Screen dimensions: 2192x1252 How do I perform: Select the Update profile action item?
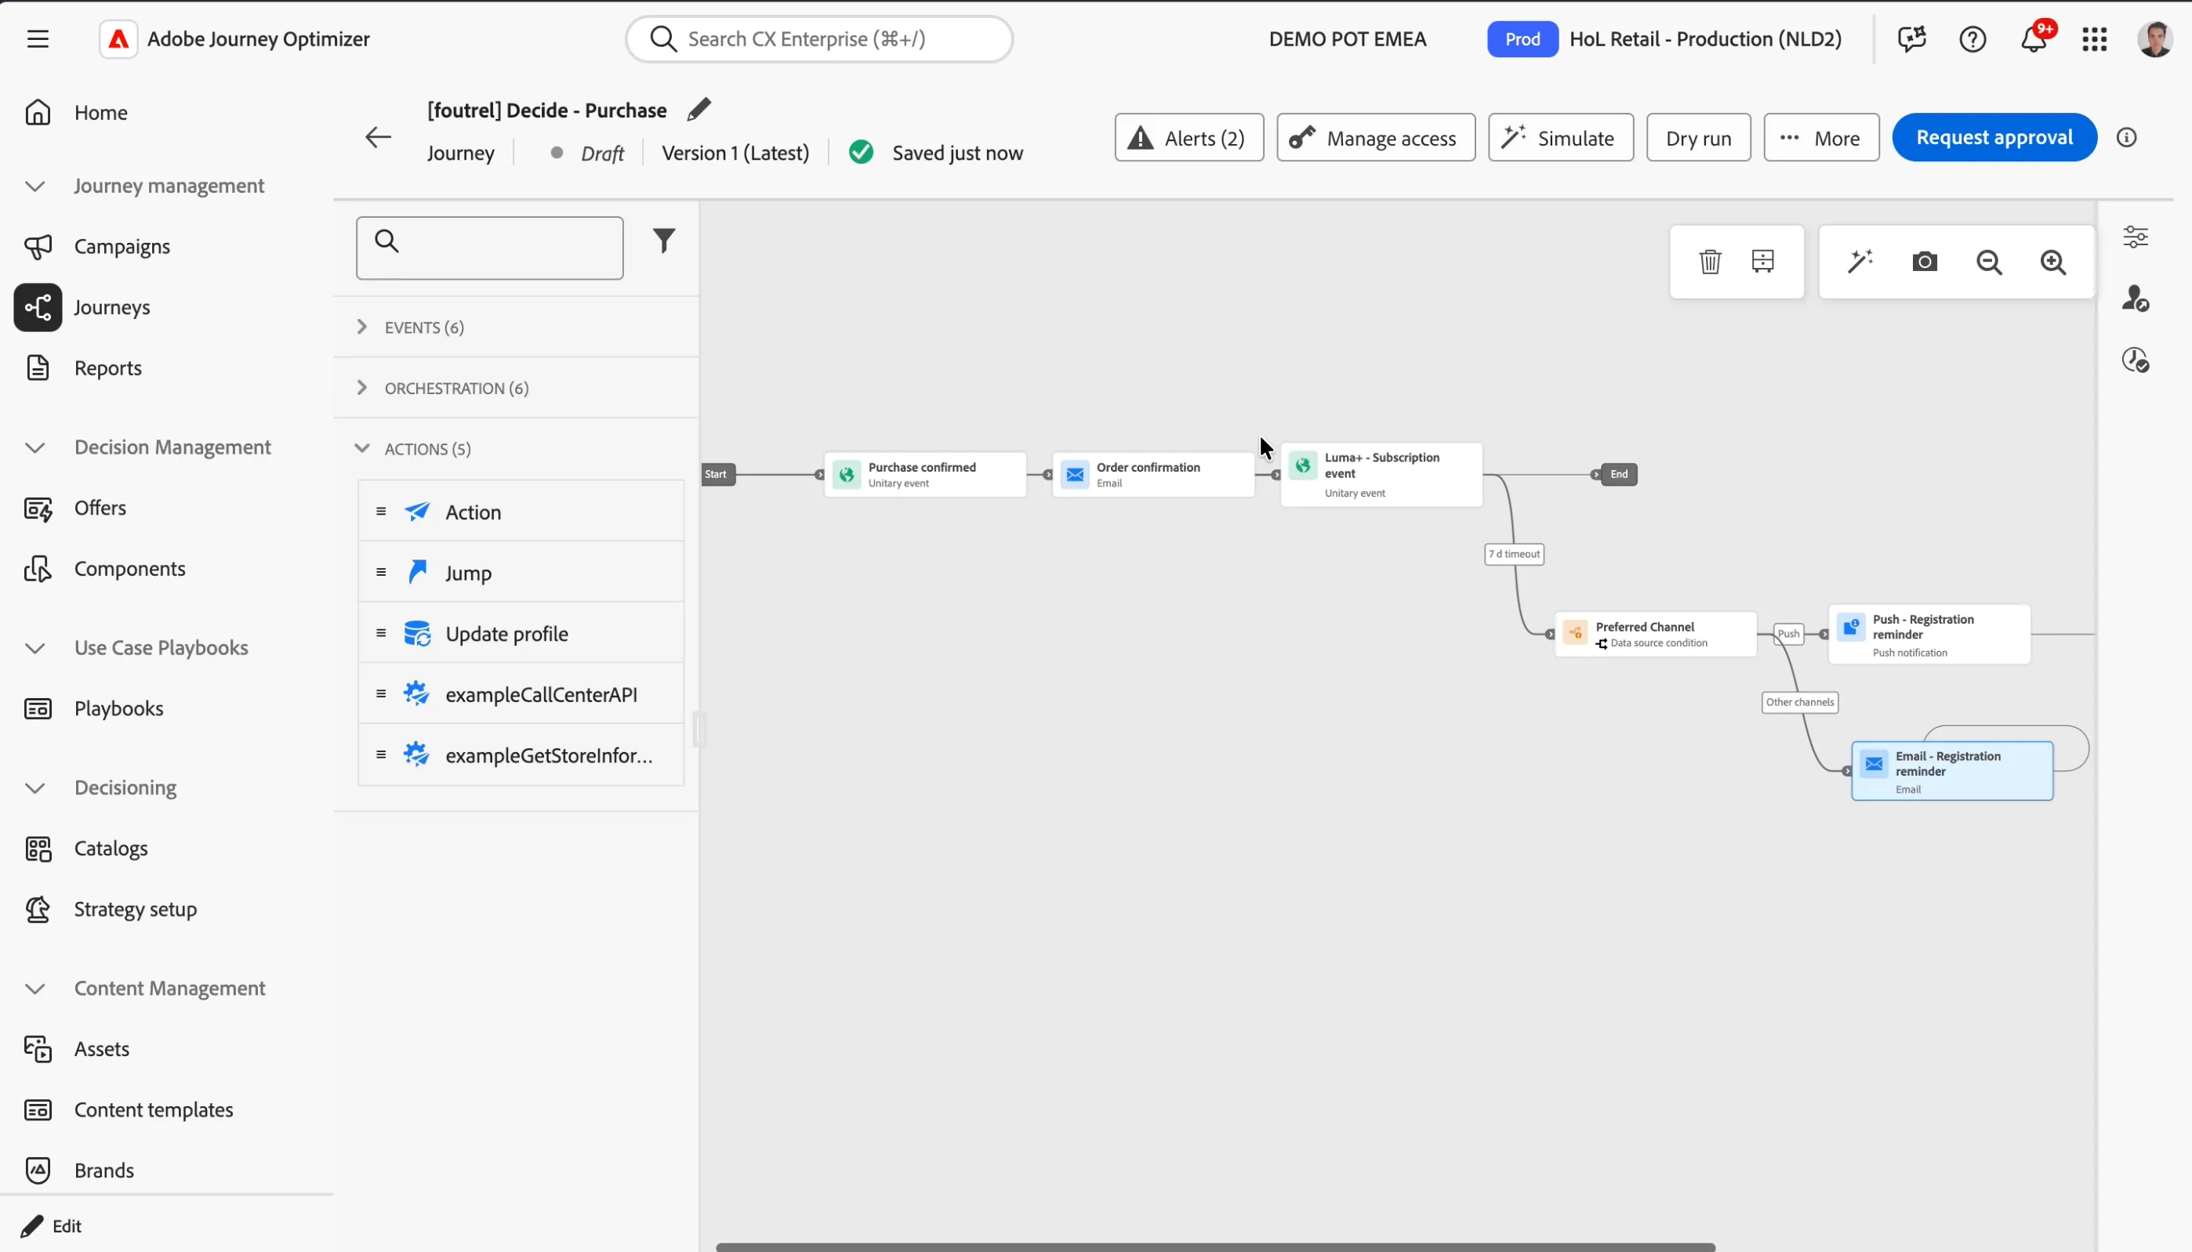(x=521, y=634)
